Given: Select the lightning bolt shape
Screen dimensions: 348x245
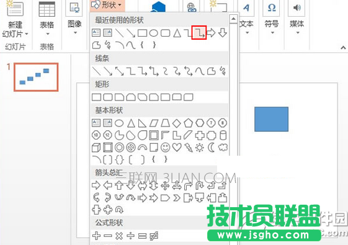Looking at the screenshot, I should pyautogui.click(x=189, y=148).
